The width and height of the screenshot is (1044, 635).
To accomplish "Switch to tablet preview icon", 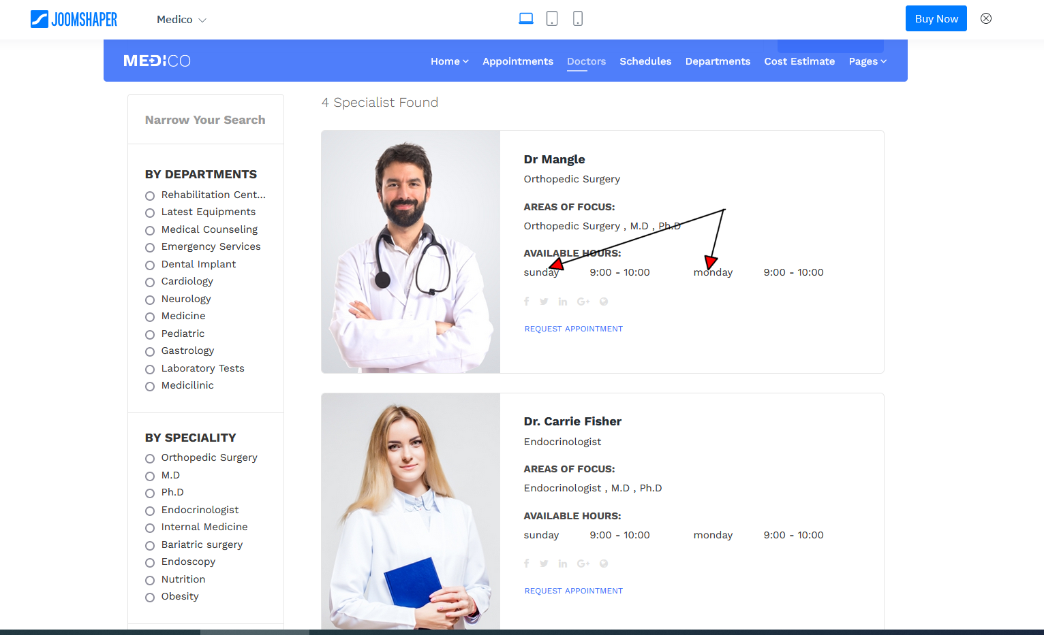I will (552, 18).
